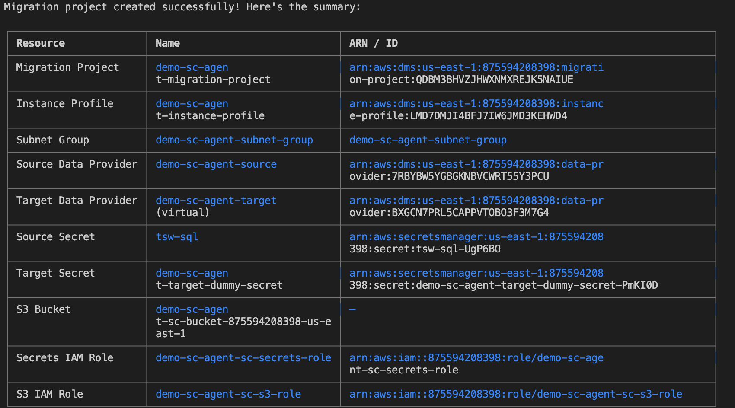The image size is (735, 408).
Task: Open the S3 IAM Role ARN link
Action: (x=516, y=394)
